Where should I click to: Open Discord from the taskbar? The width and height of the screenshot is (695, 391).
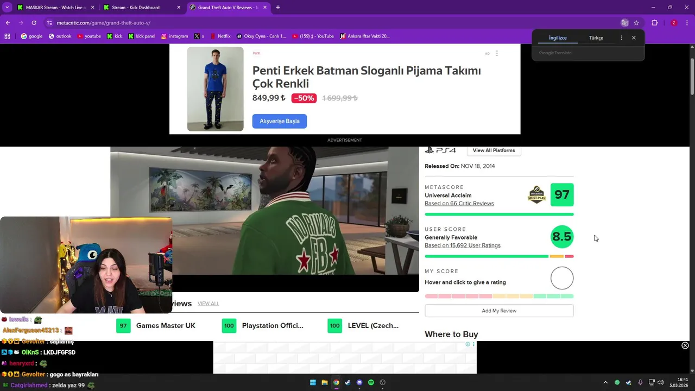tap(359, 383)
